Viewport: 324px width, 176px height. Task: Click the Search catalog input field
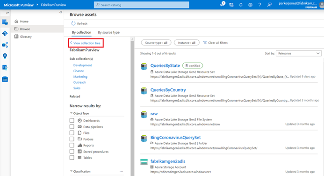pyautogui.click(x=142, y=5)
